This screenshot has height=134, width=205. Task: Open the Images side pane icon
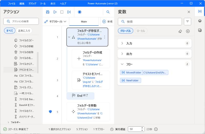(200, 30)
